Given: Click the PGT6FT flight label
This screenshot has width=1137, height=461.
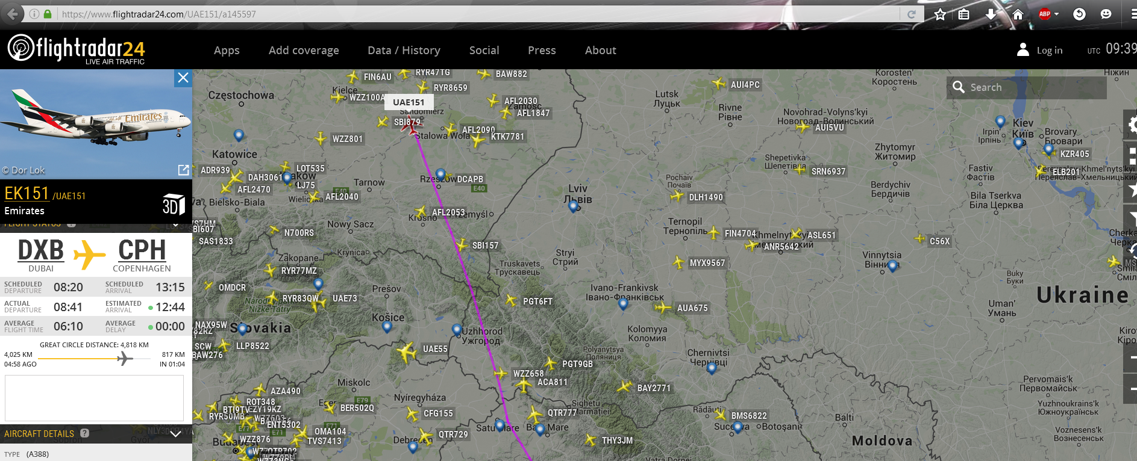Looking at the screenshot, I should click(537, 302).
